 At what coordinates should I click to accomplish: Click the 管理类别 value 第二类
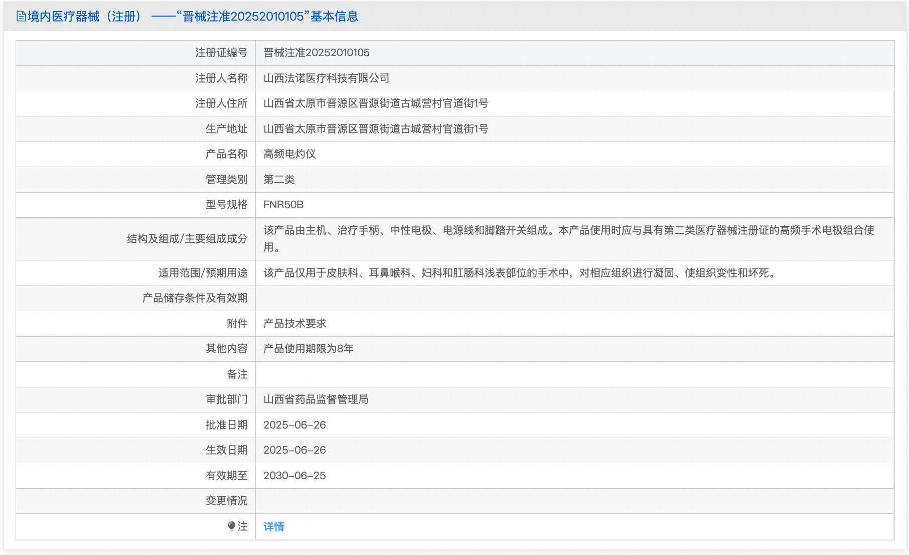(x=278, y=179)
